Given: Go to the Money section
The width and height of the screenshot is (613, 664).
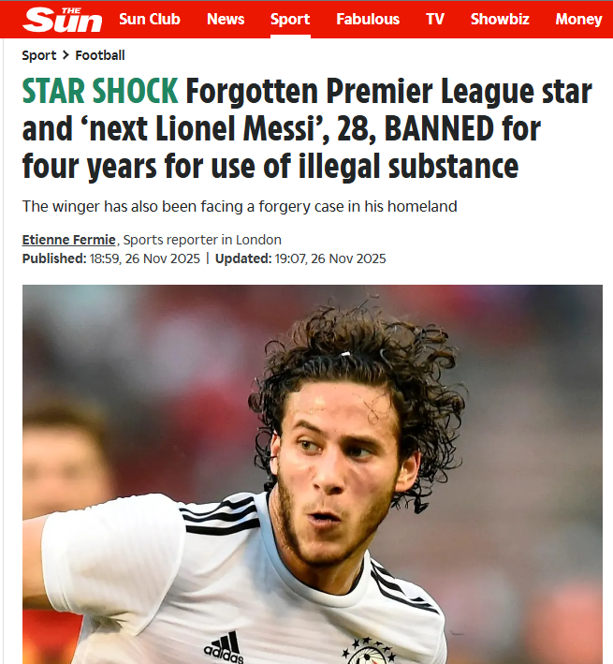Looking at the screenshot, I should pos(578,19).
